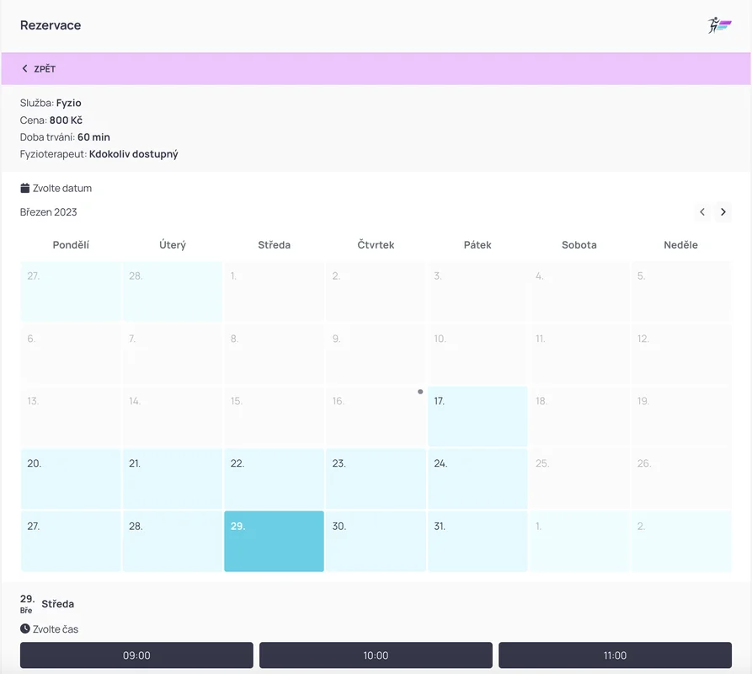Click the runner logo icon in header

[x=719, y=25]
